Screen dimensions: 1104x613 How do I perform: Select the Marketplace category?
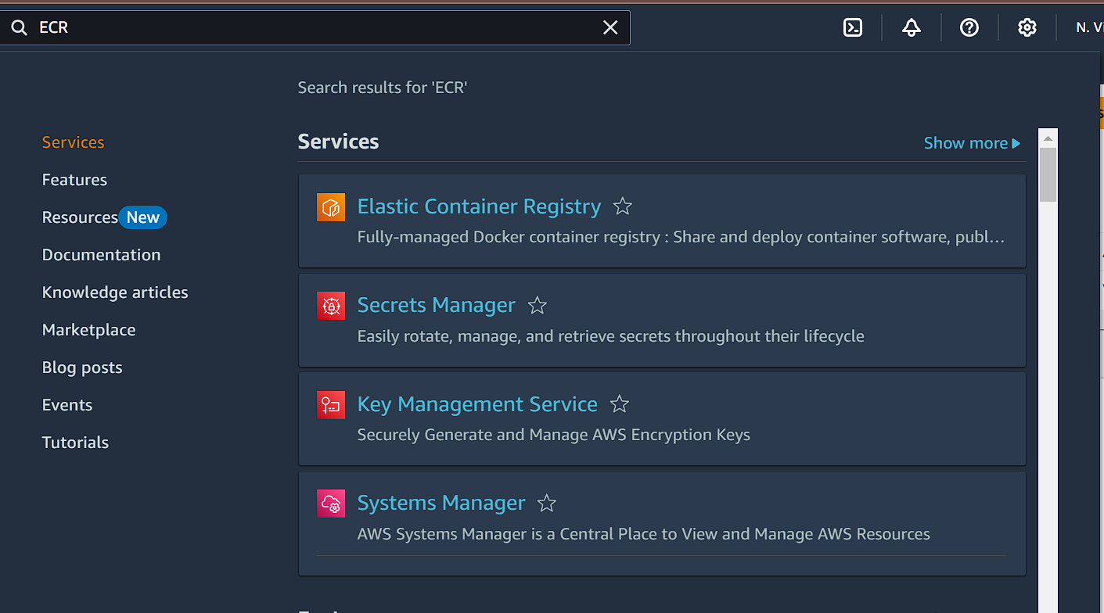[89, 330]
